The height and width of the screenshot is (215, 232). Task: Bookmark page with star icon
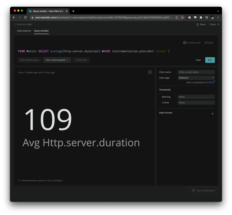(x=182, y=17)
